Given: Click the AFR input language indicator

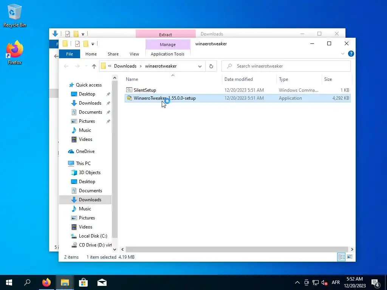Looking at the screenshot, I should pyautogui.click(x=336, y=282).
